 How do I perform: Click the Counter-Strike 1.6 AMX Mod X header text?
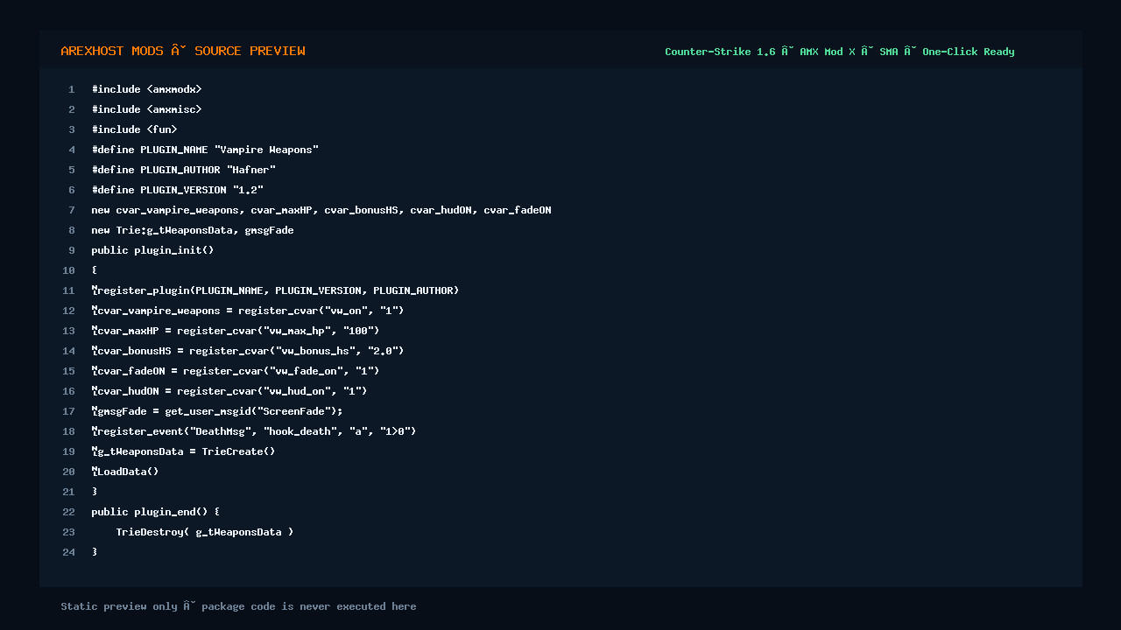click(839, 52)
